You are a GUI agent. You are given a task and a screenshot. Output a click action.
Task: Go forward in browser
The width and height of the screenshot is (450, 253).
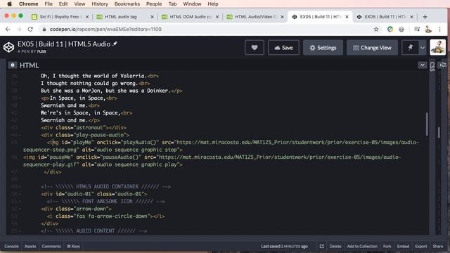coord(19,30)
